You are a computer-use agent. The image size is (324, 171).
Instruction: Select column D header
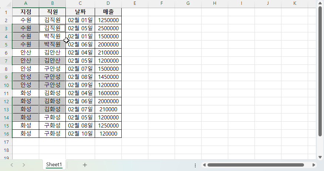click(108, 3)
